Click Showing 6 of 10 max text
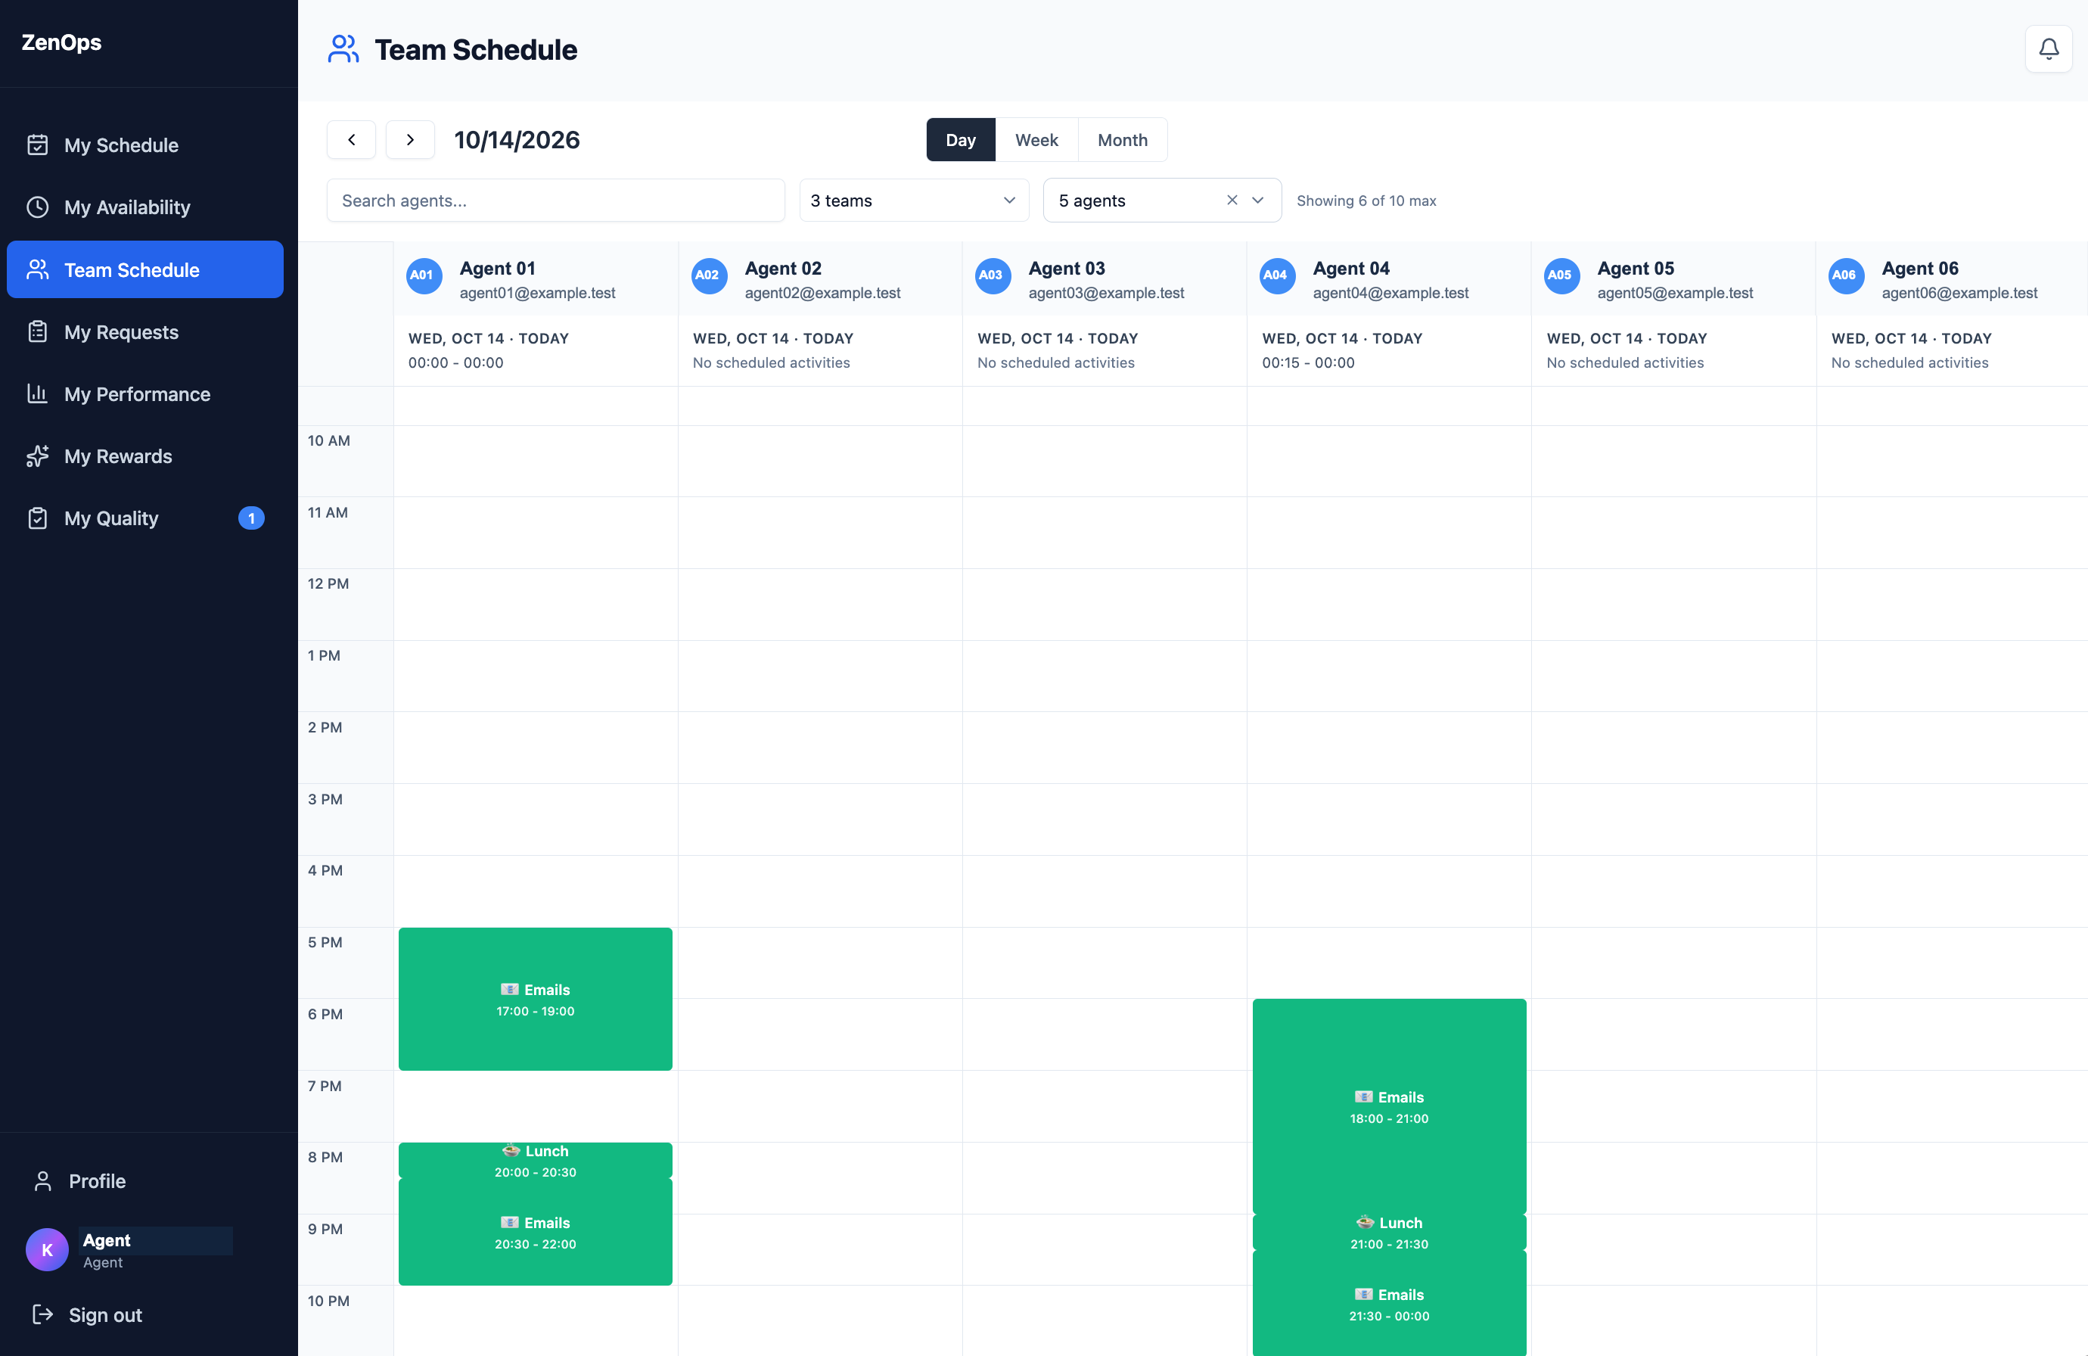 coord(1366,200)
